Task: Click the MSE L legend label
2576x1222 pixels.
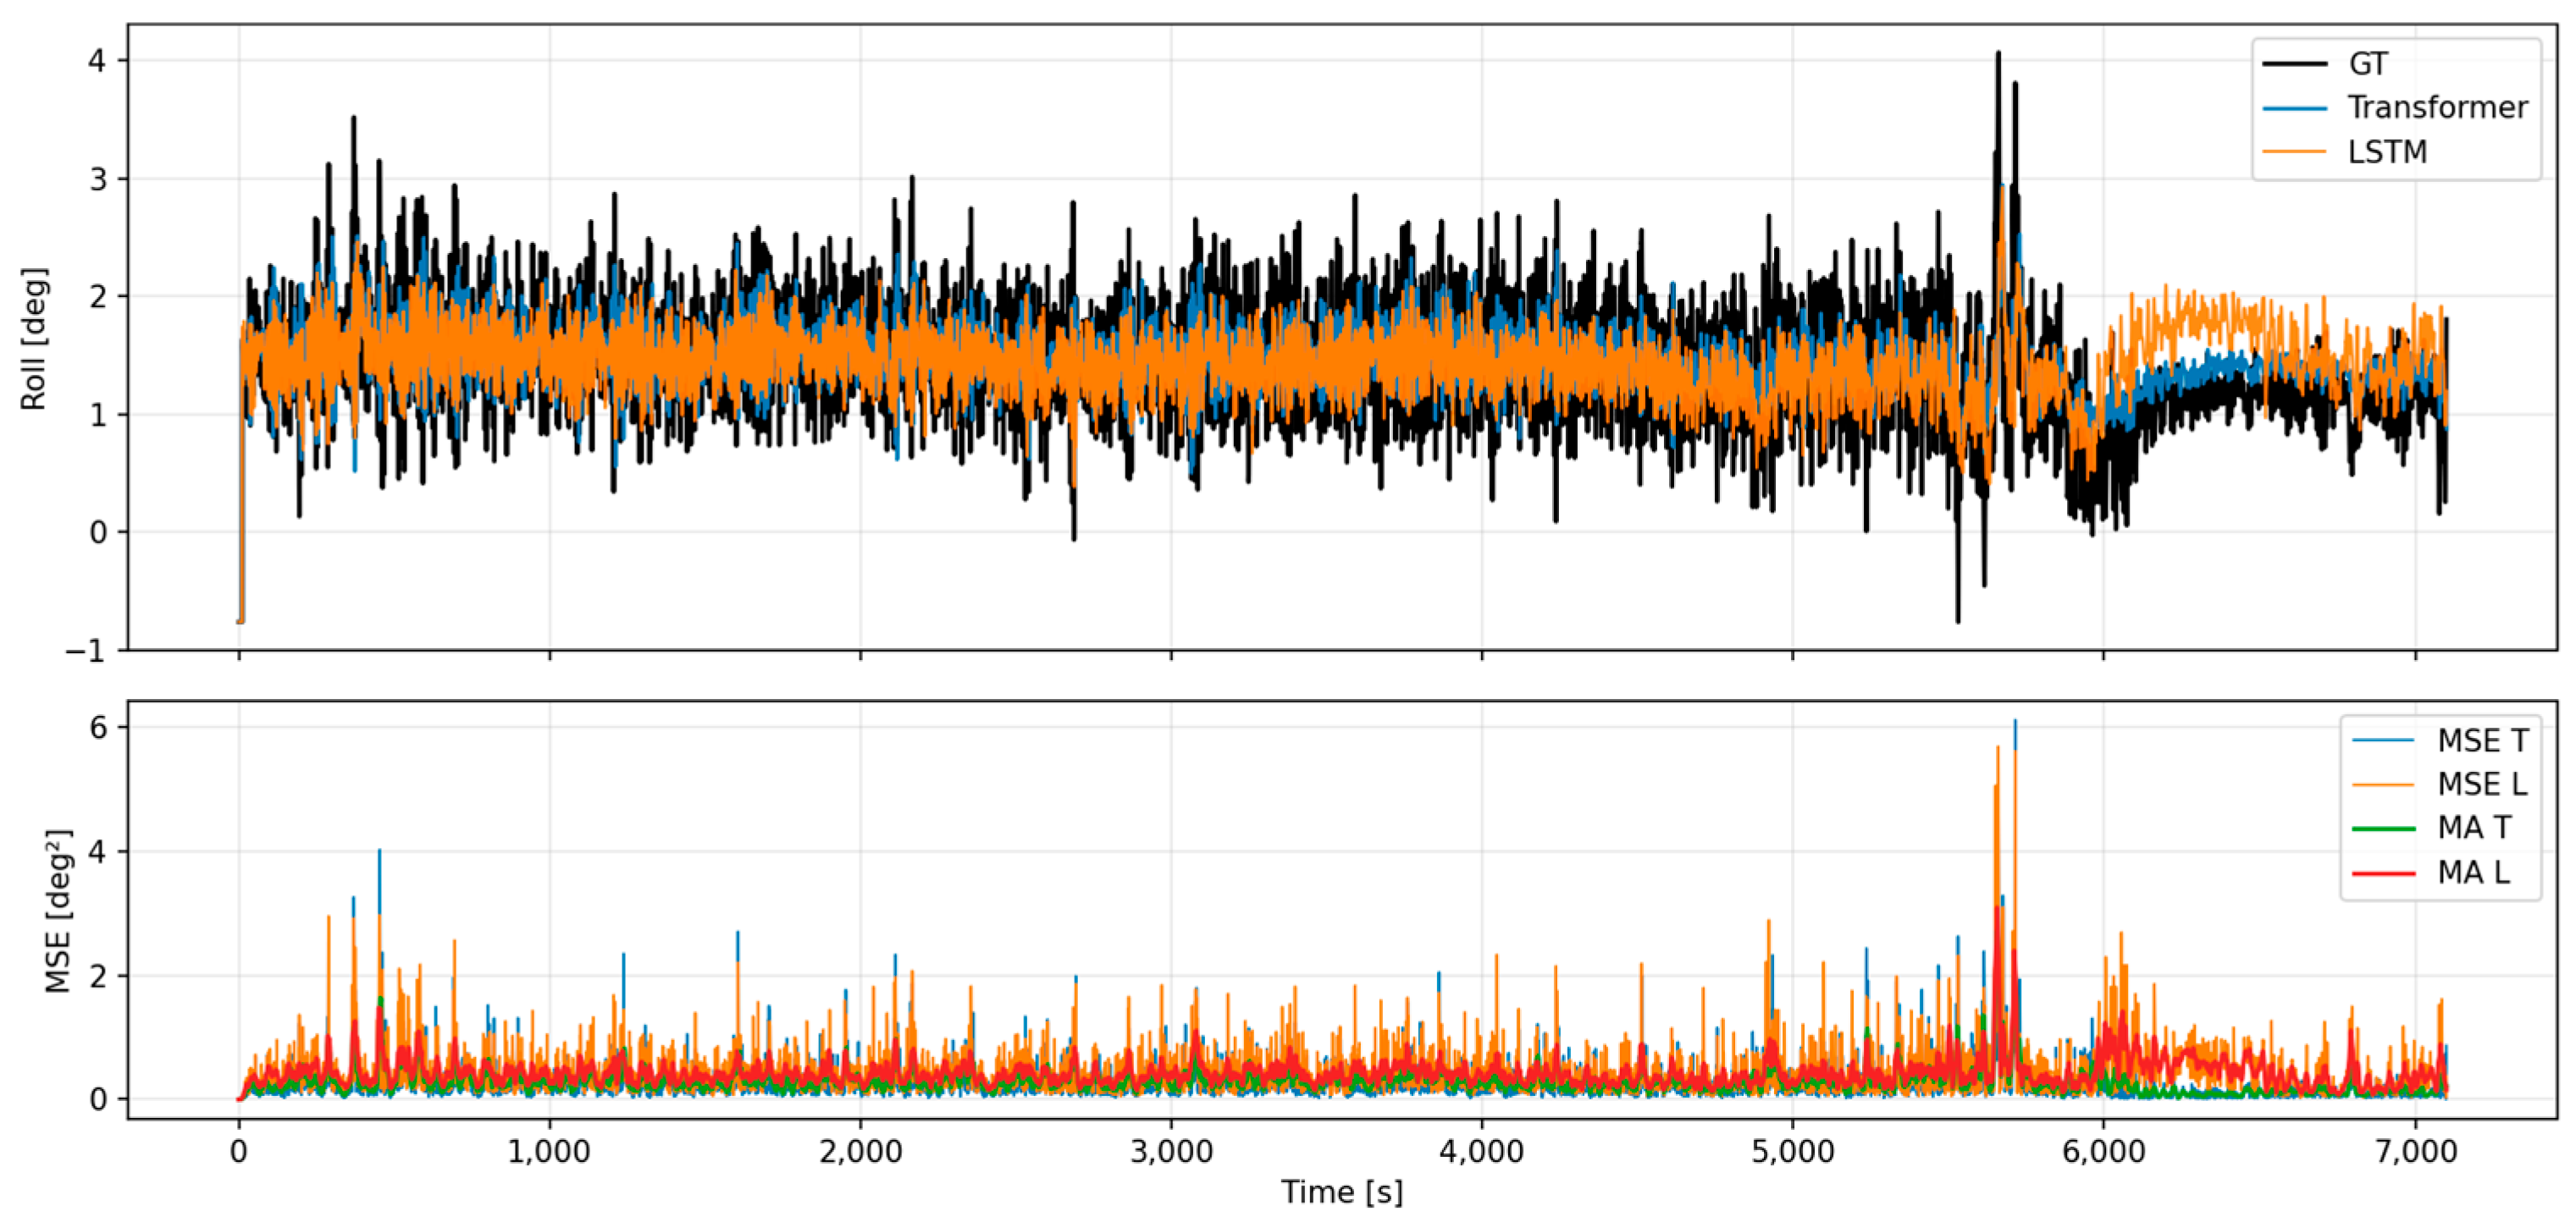Action: pos(2482,784)
